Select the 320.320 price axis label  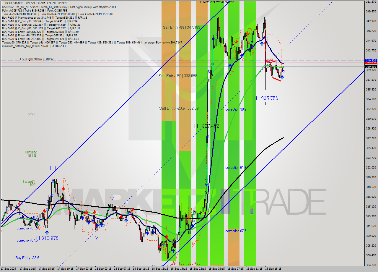click(x=371, y=177)
